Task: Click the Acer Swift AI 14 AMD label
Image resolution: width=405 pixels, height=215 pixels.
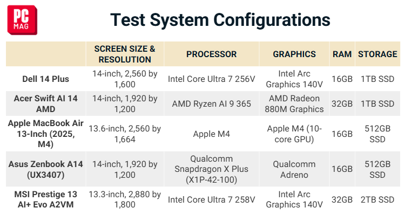Action: [x=46, y=103]
